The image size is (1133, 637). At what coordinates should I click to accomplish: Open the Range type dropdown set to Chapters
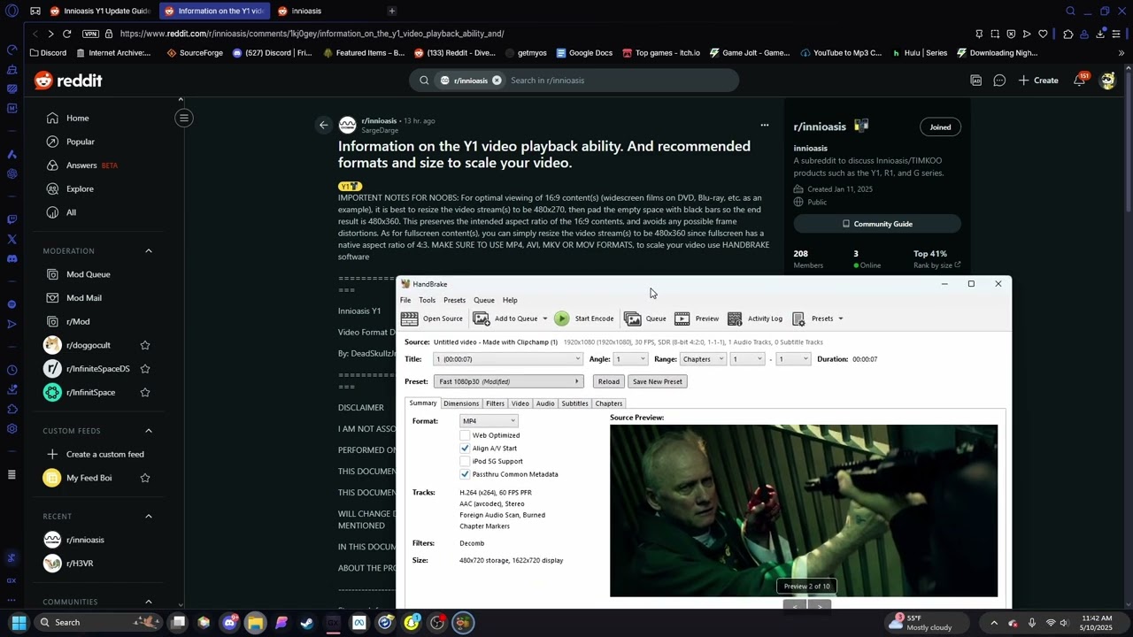703,359
